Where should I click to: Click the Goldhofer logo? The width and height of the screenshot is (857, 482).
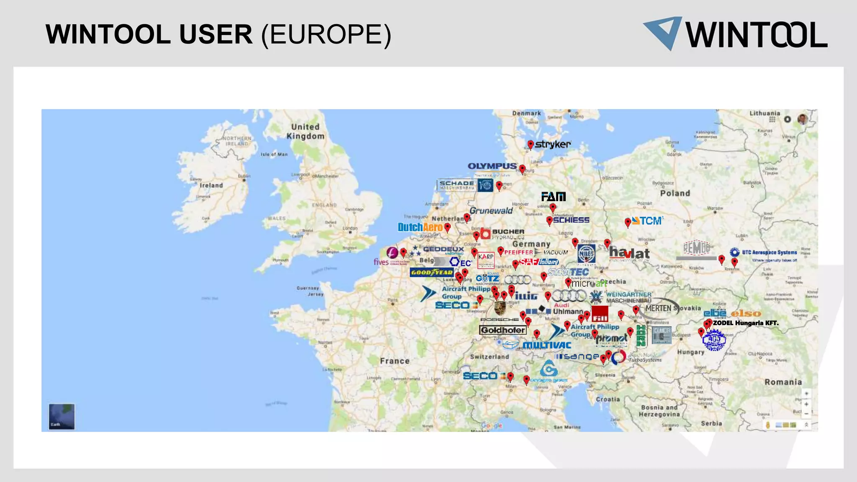click(503, 330)
